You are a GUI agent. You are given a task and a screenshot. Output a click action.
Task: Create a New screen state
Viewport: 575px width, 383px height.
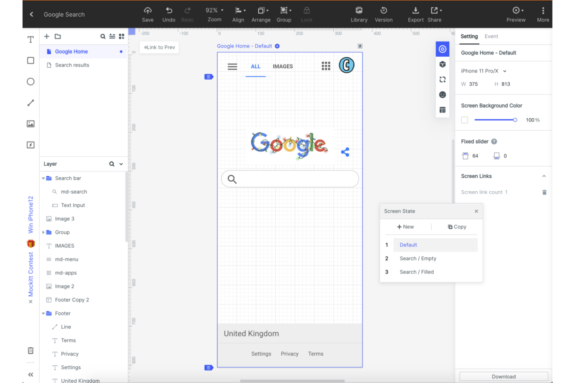[x=405, y=227]
